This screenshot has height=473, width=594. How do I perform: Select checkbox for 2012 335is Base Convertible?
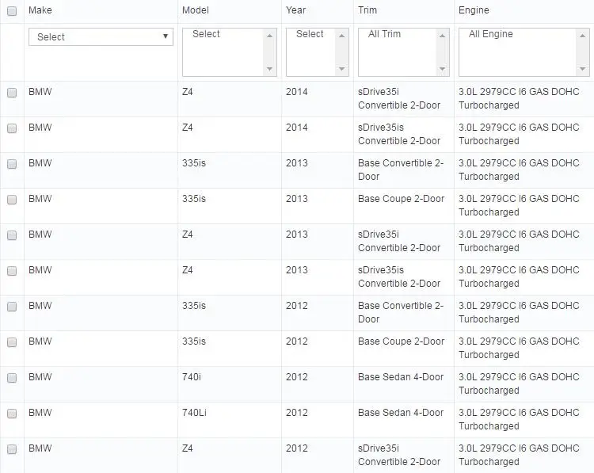point(12,307)
